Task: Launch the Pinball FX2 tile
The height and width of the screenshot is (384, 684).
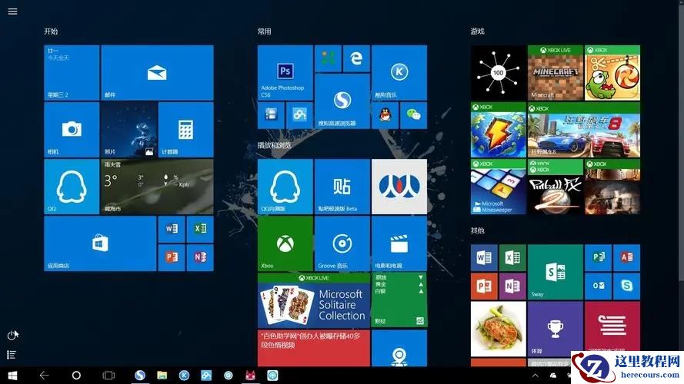Action: 556,187
